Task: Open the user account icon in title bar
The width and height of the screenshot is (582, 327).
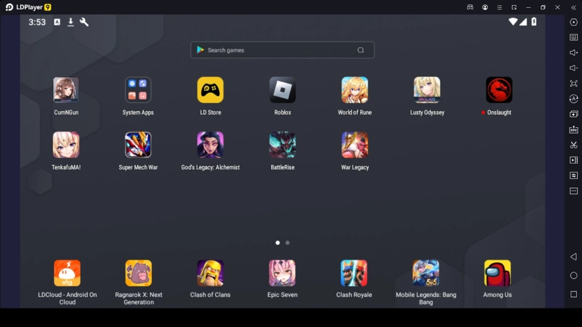Action: tap(485, 7)
